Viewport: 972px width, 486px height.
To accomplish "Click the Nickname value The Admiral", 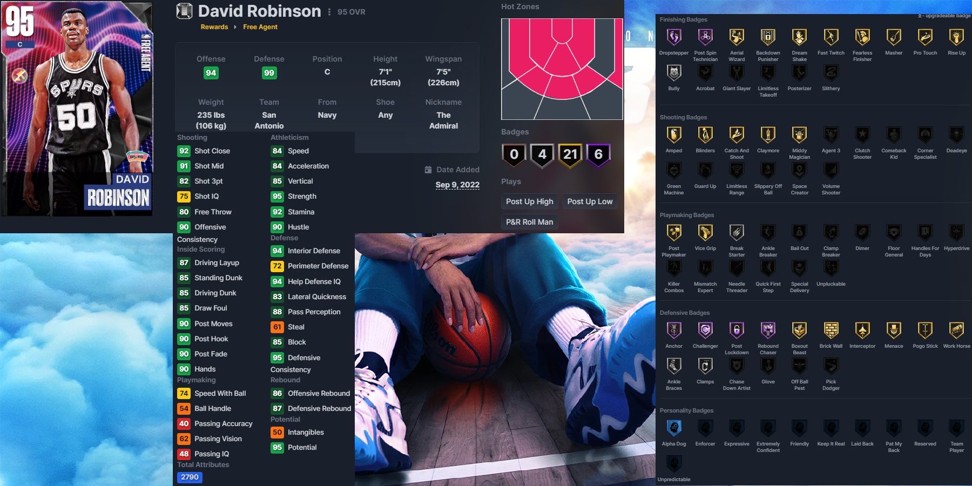I will tap(443, 120).
